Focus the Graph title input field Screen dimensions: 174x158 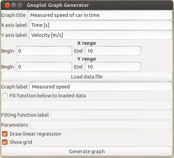click(100, 15)
